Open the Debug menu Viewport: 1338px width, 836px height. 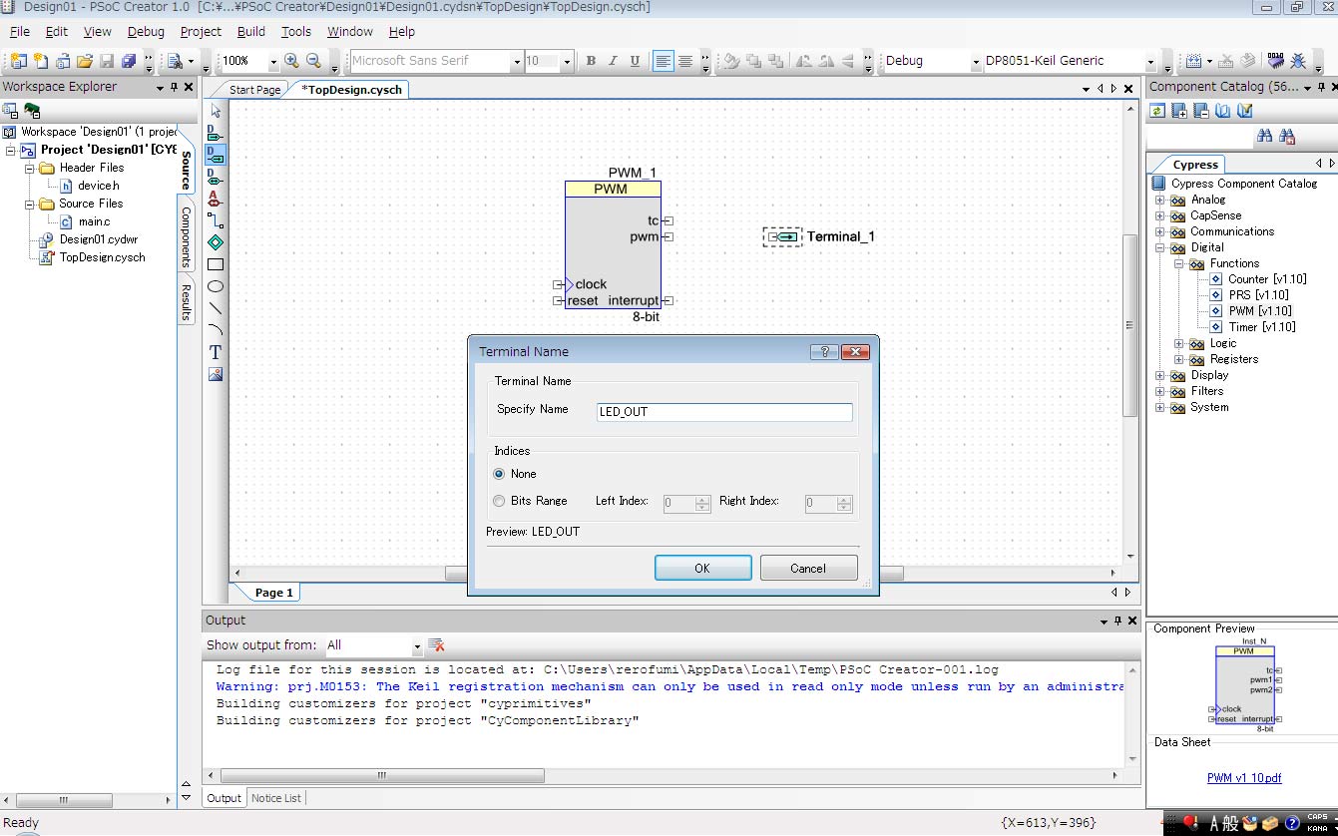[146, 32]
